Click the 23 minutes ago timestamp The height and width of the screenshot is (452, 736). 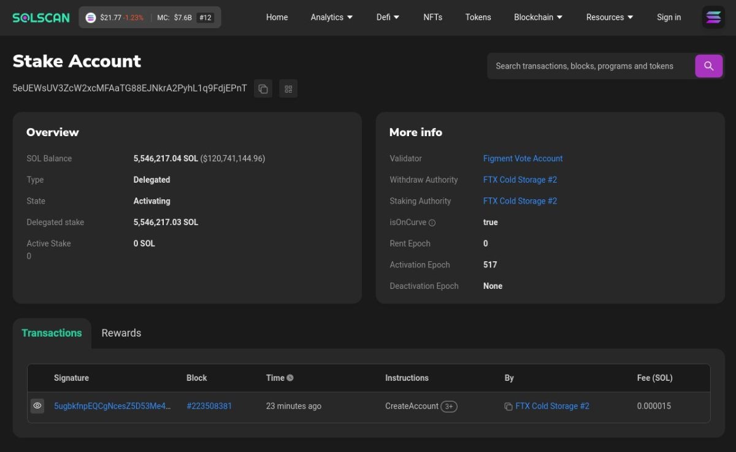[x=293, y=406]
